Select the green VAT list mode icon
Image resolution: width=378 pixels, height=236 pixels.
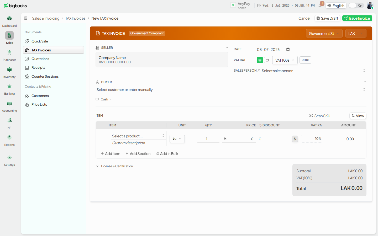[x=260, y=60]
